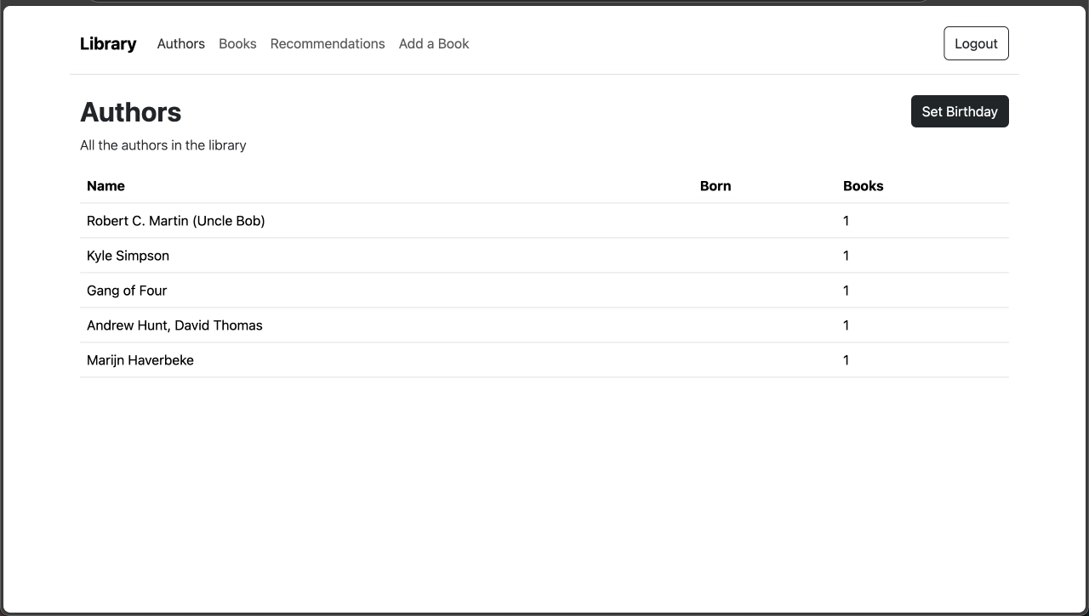Click the Born column header

click(x=716, y=186)
